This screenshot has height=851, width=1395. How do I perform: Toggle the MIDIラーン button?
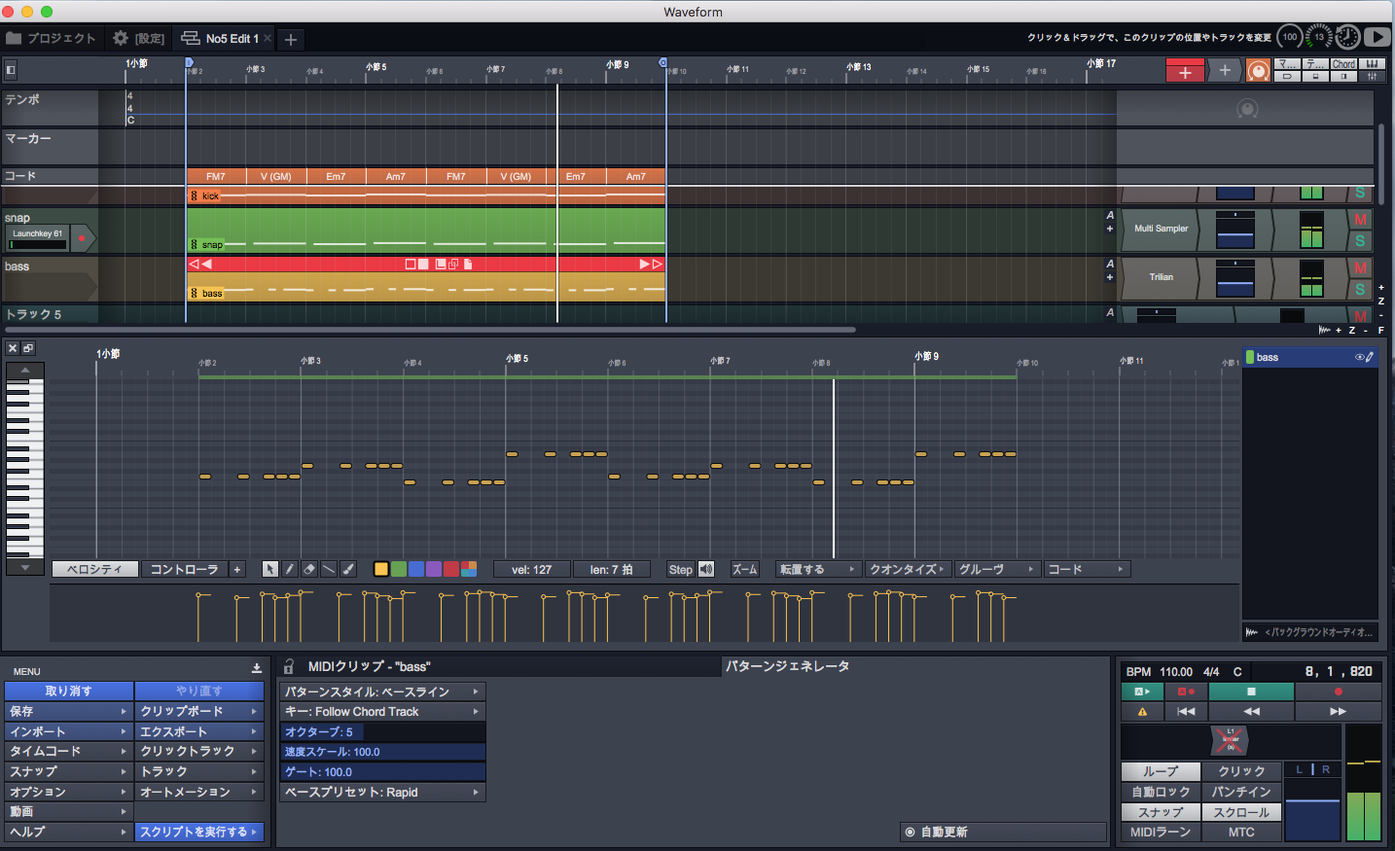coord(1161,833)
